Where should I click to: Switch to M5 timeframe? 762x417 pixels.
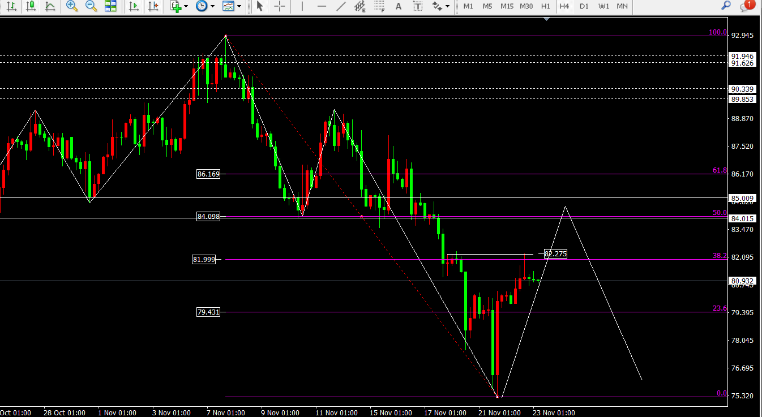[x=487, y=6]
